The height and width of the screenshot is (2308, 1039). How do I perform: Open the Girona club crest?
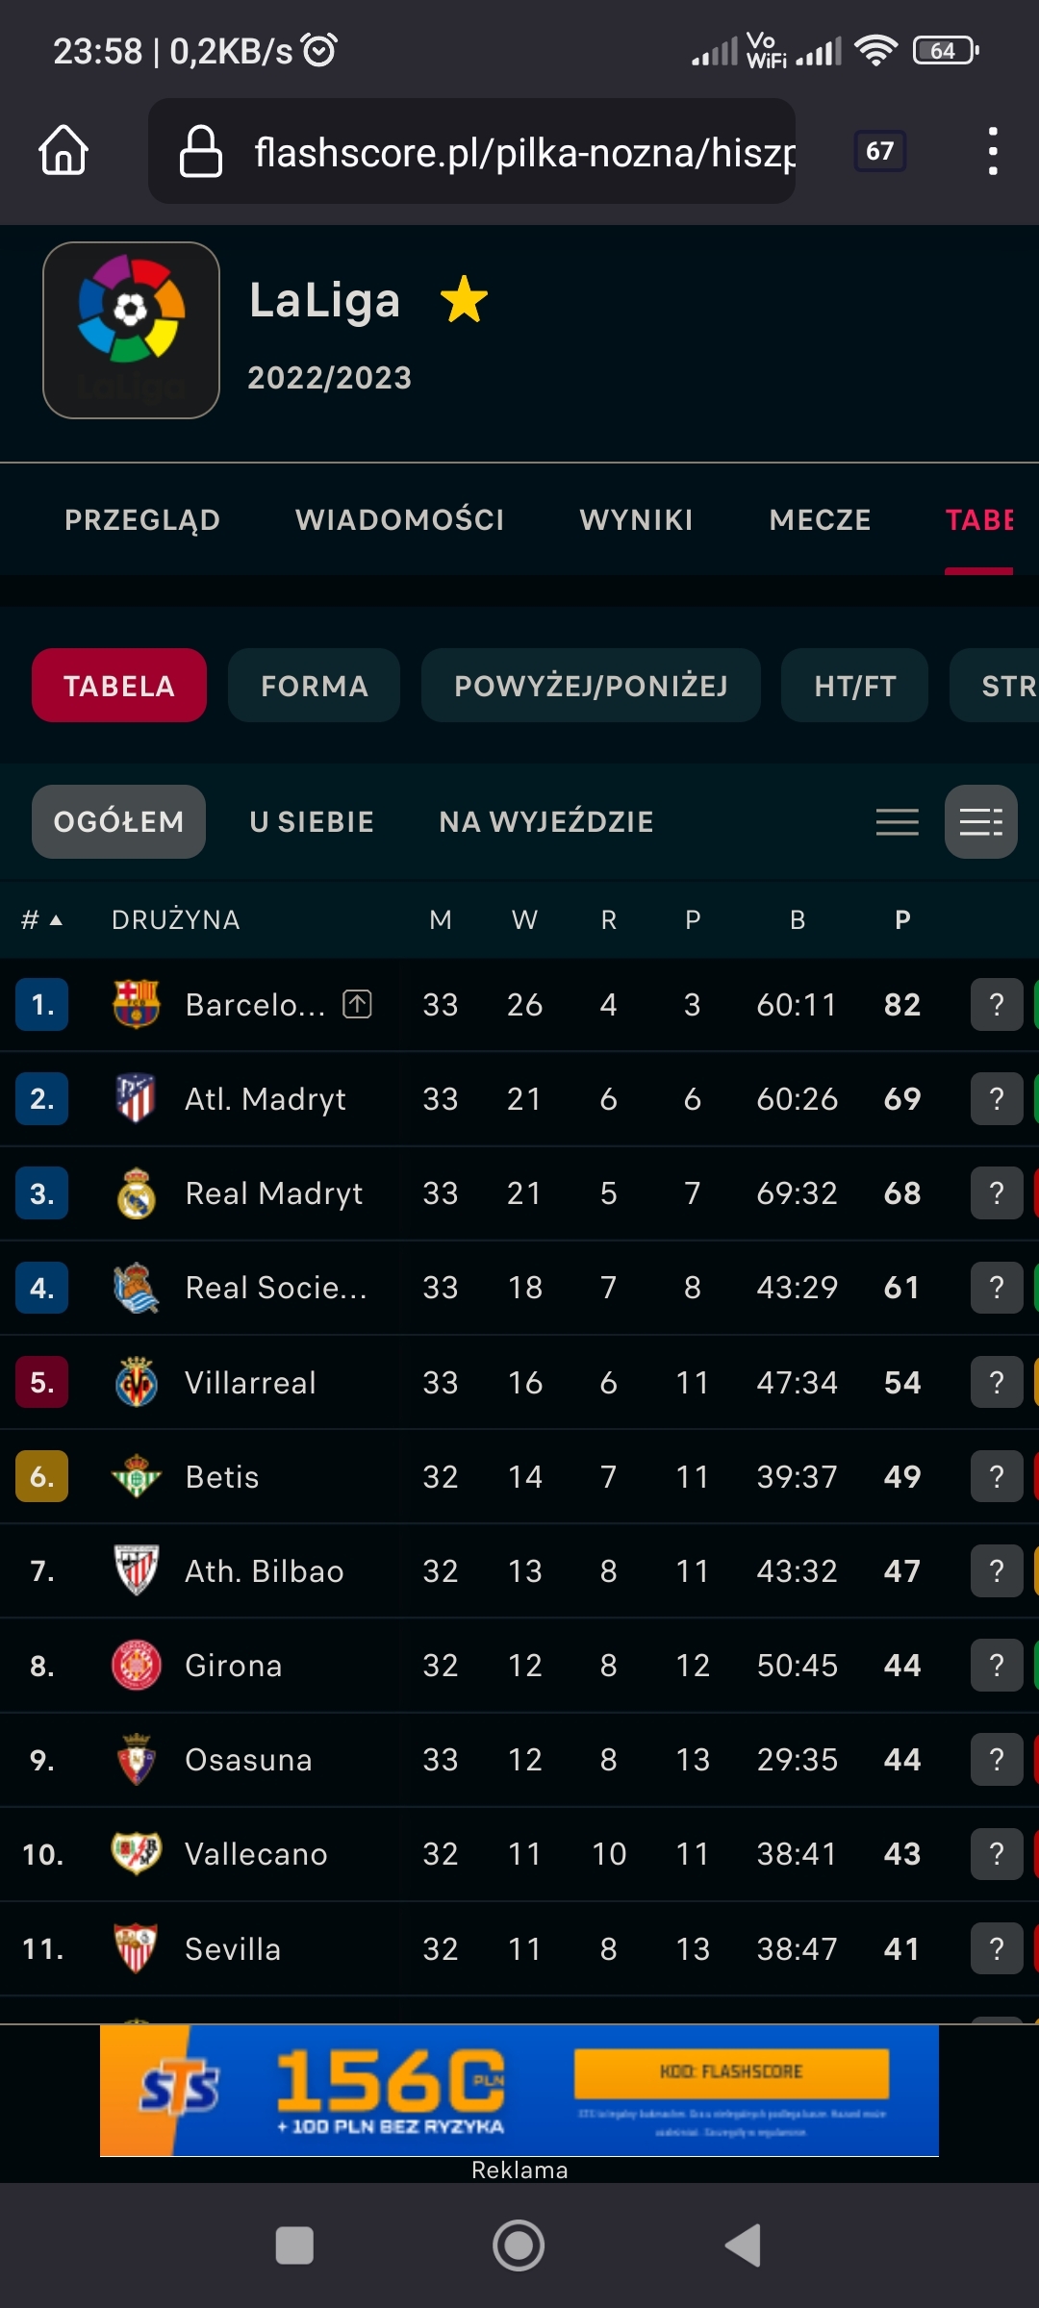136,1666
